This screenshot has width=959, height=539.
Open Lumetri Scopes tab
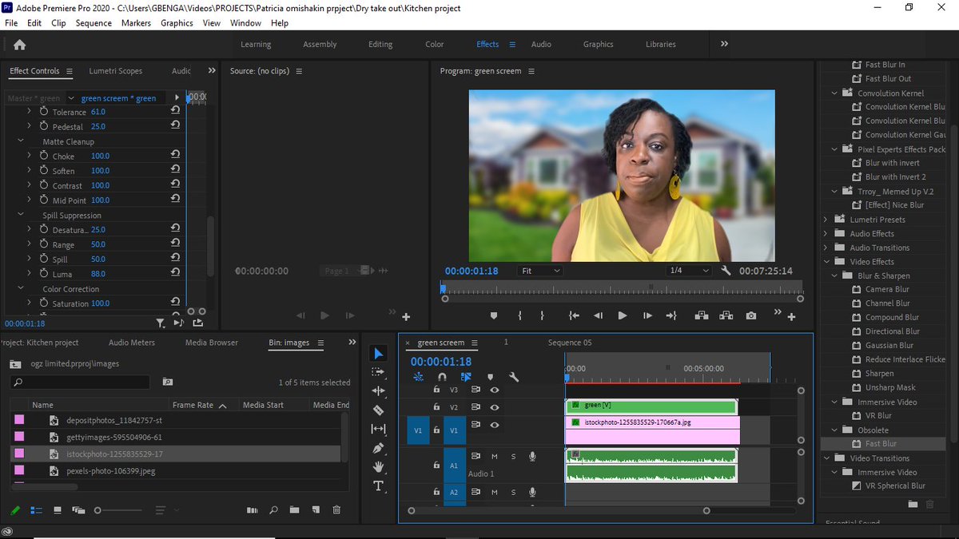click(x=115, y=71)
